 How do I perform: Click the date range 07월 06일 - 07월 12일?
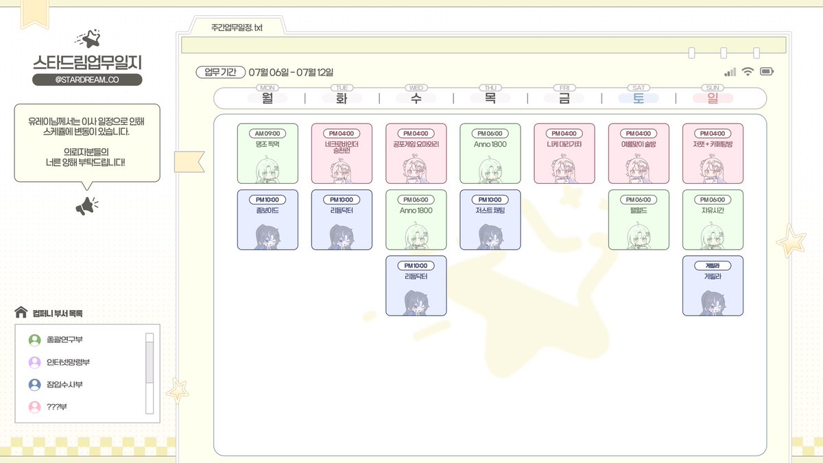point(291,72)
